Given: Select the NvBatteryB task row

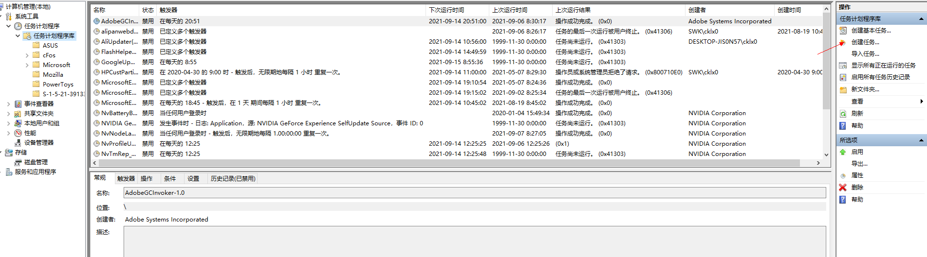Looking at the screenshot, I should (457, 113).
